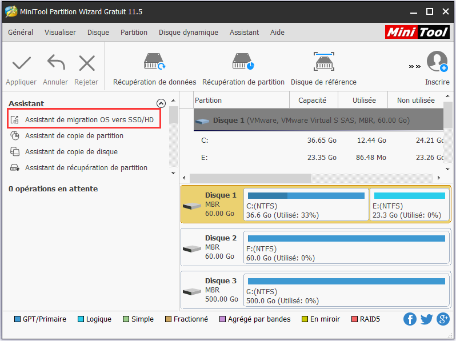The height and width of the screenshot is (341, 456).
Task: Open the Google Plus share icon
Action: coord(443,319)
